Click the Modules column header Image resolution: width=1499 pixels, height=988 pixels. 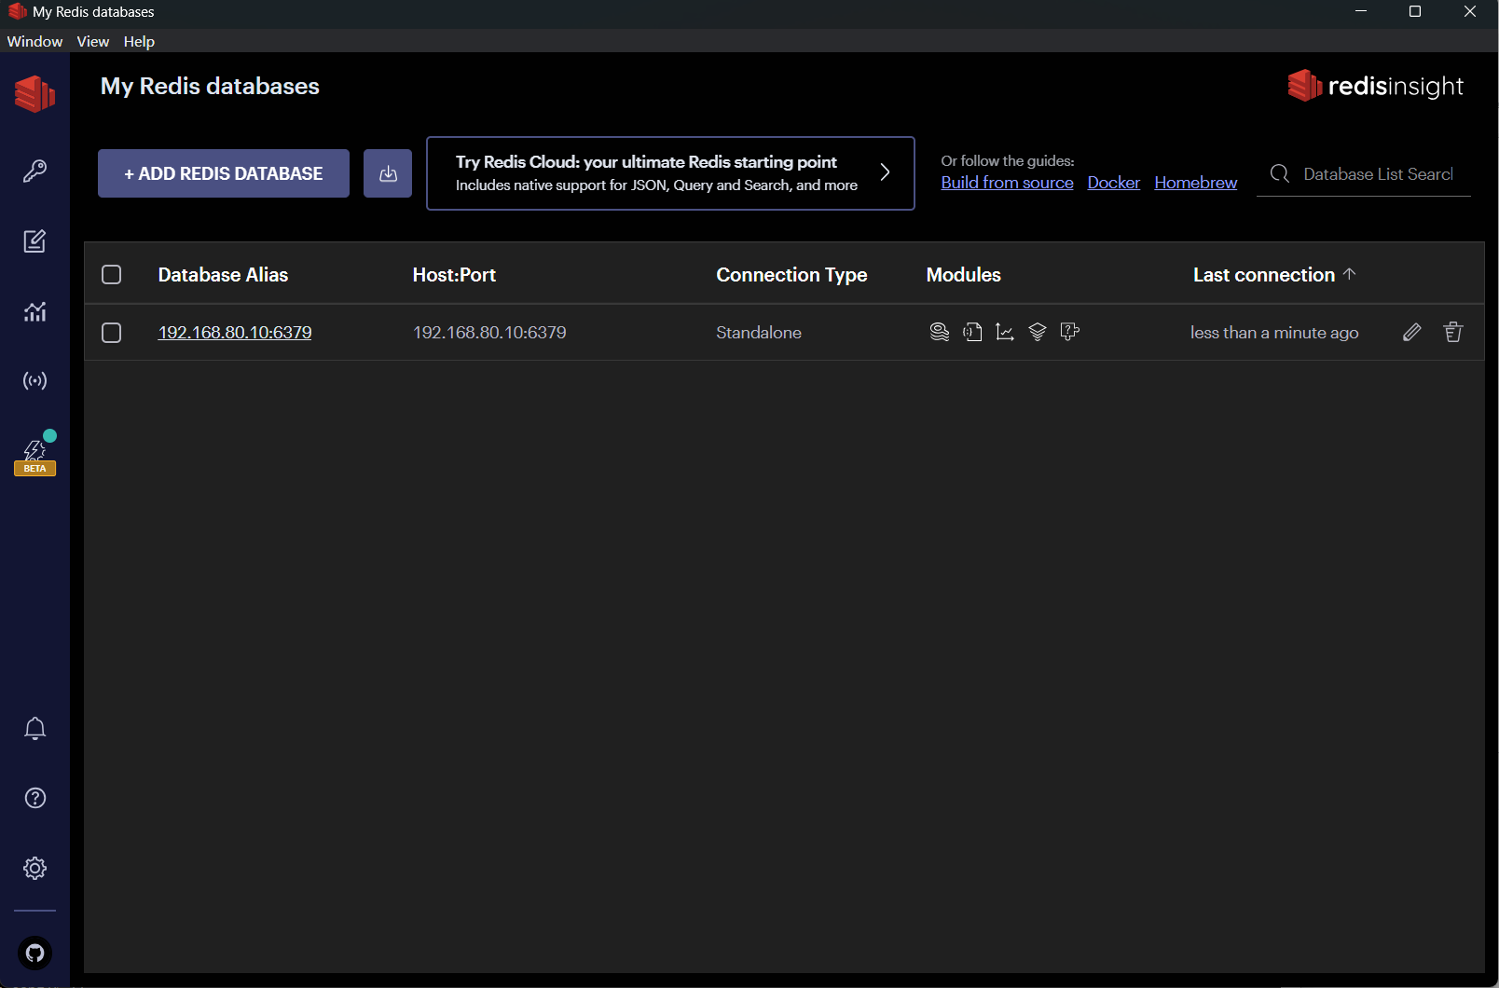tap(964, 275)
